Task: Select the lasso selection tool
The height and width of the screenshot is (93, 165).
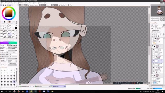Action: [x=3, y=26]
